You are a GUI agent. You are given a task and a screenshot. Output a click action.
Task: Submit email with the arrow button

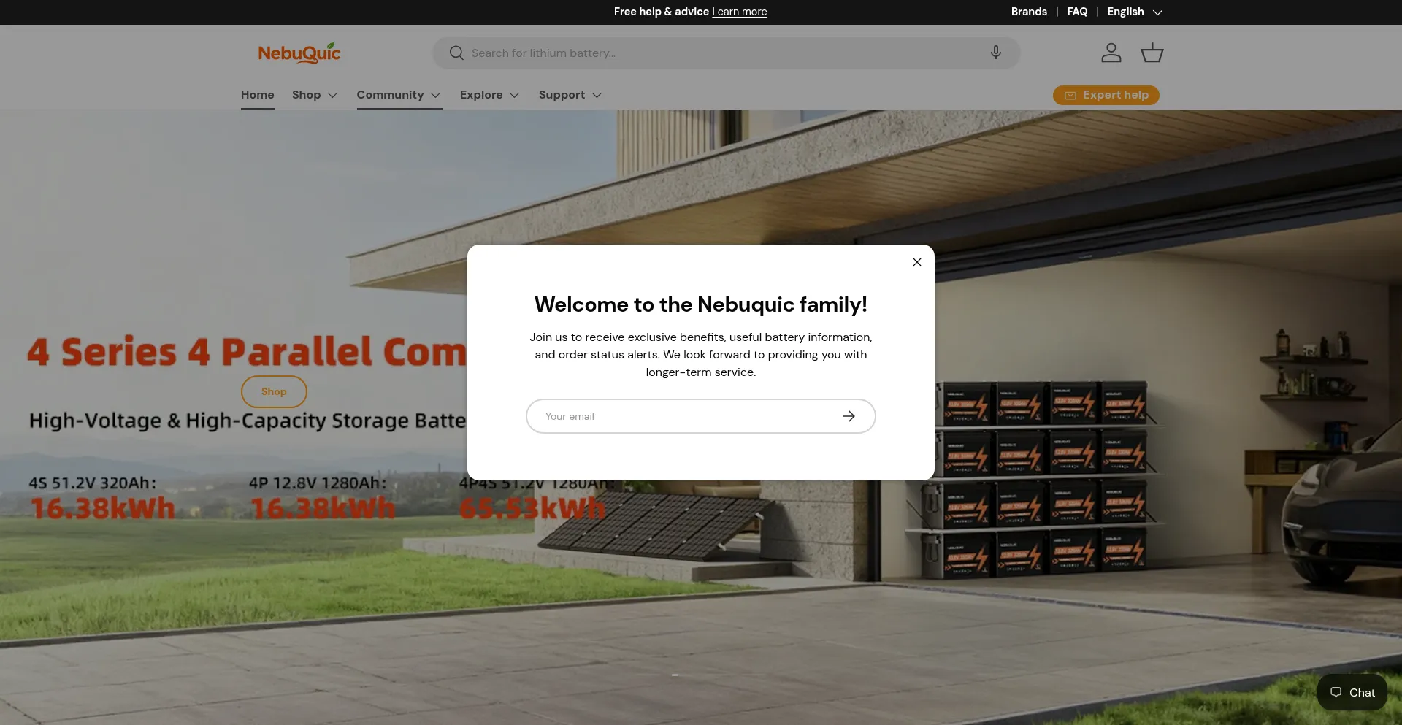(x=849, y=416)
